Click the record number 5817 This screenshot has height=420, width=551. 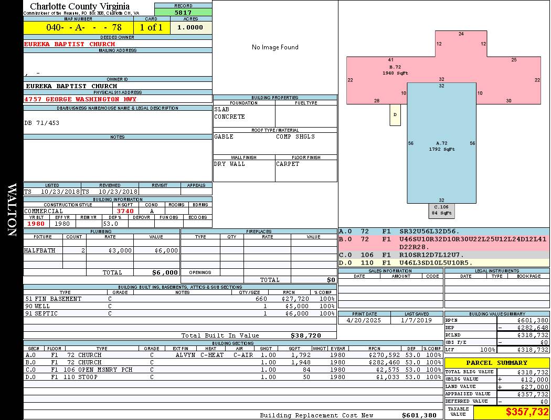183,12
